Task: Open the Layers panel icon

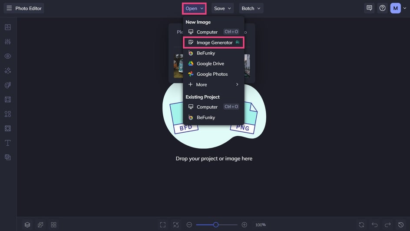Action: click(27, 225)
